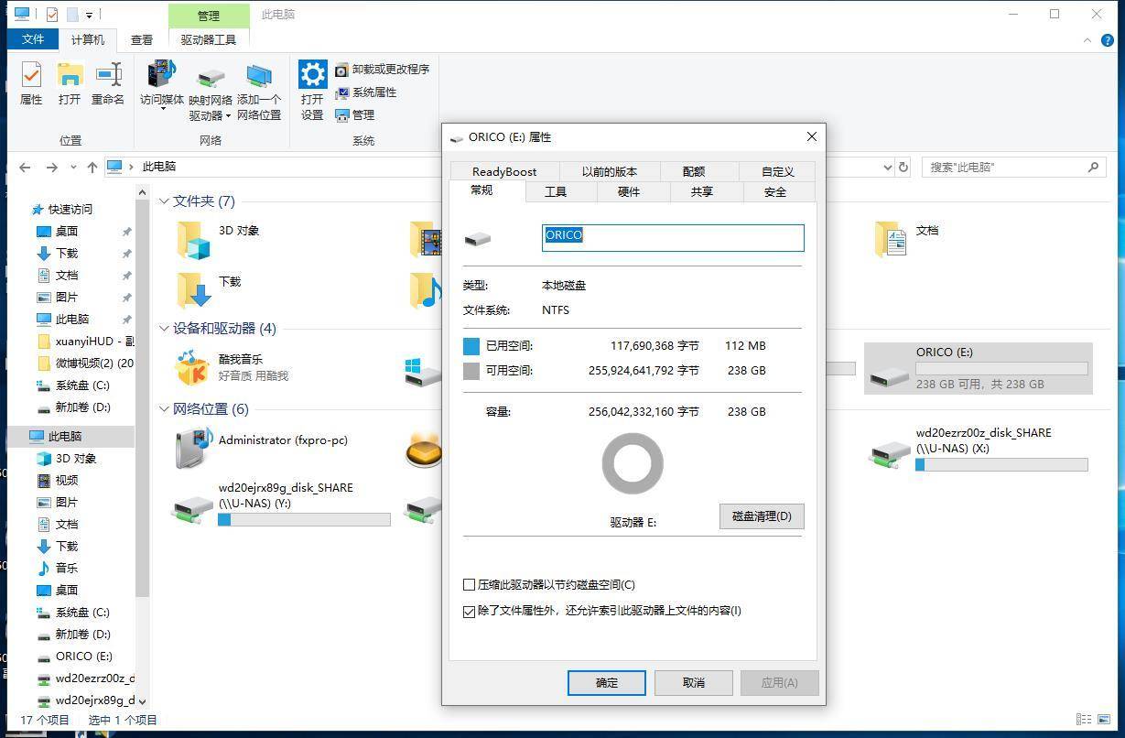1125x738 pixels.
Task: Open the ReadyBoost tab
Action: [503, 171]
